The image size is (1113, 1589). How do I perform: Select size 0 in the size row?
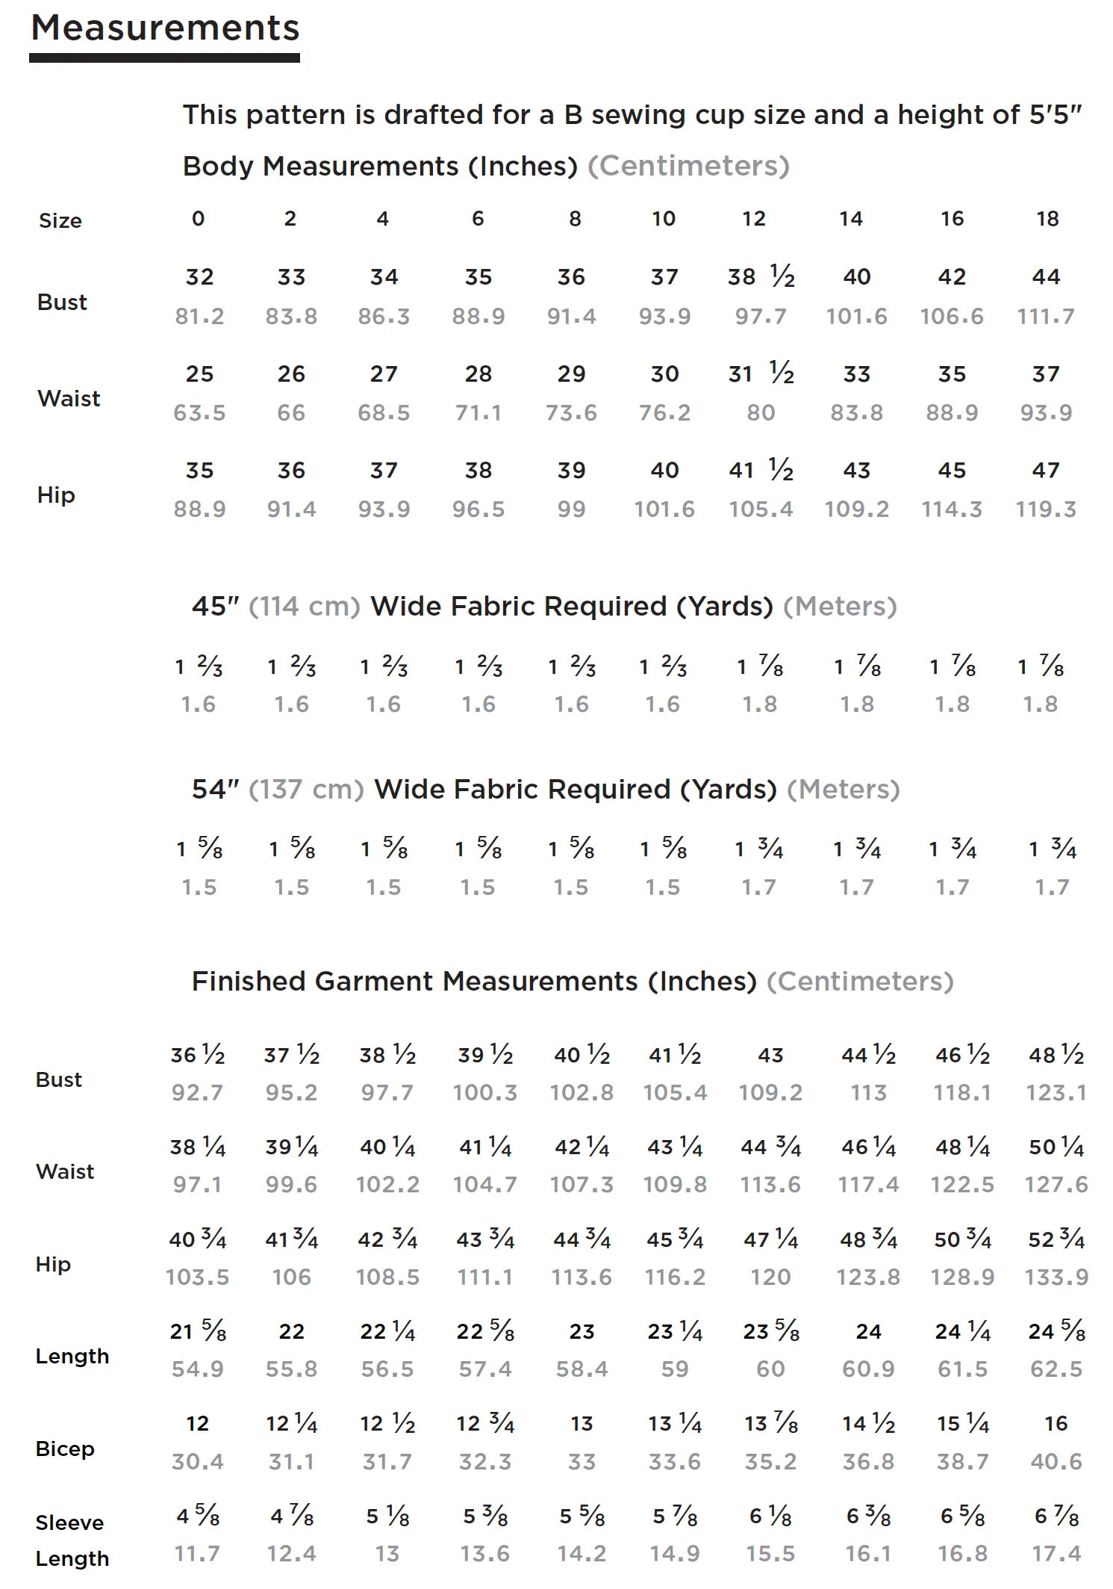(198, 219)
